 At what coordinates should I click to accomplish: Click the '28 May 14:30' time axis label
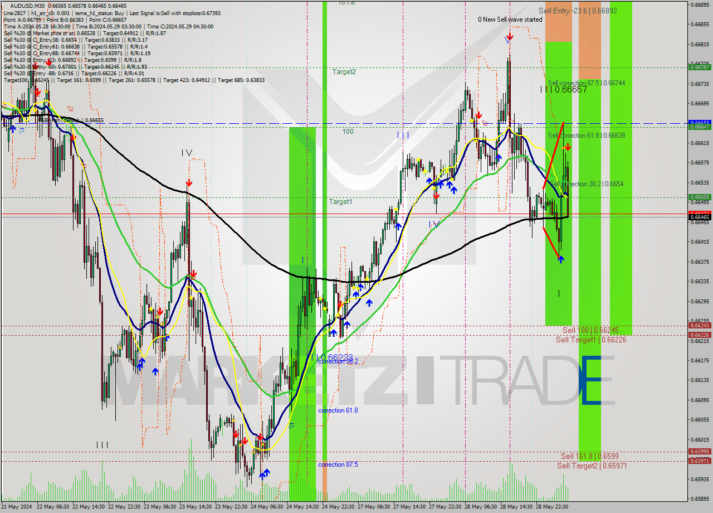pyautogui.click(x=516, y=507)
